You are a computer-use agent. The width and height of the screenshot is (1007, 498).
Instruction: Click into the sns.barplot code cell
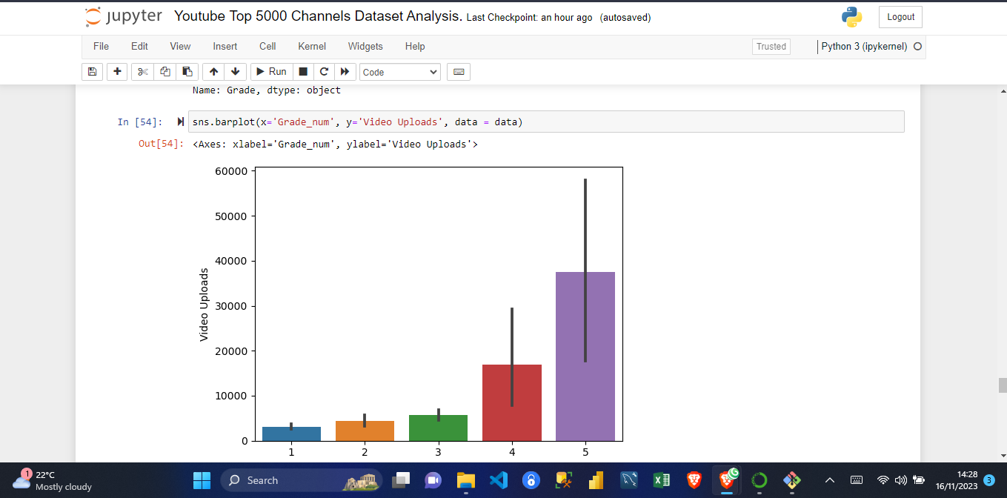pyautogui.click(x=545, y=122)
